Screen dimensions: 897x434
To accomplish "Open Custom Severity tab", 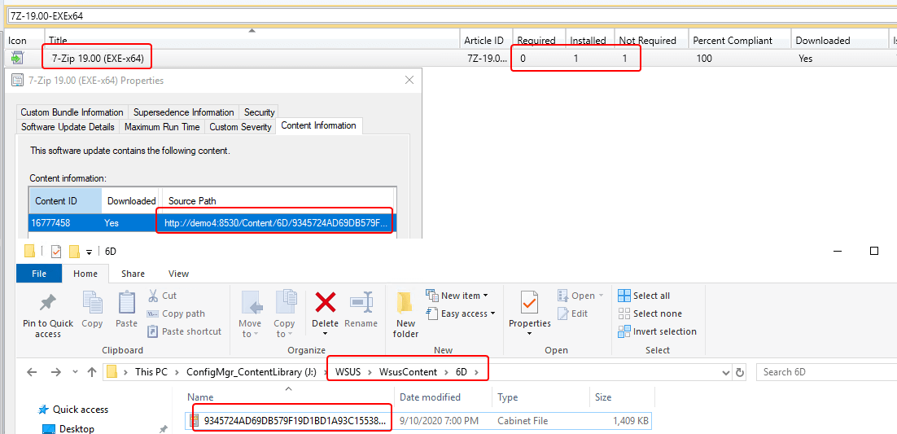I will (x=240, y=126).
